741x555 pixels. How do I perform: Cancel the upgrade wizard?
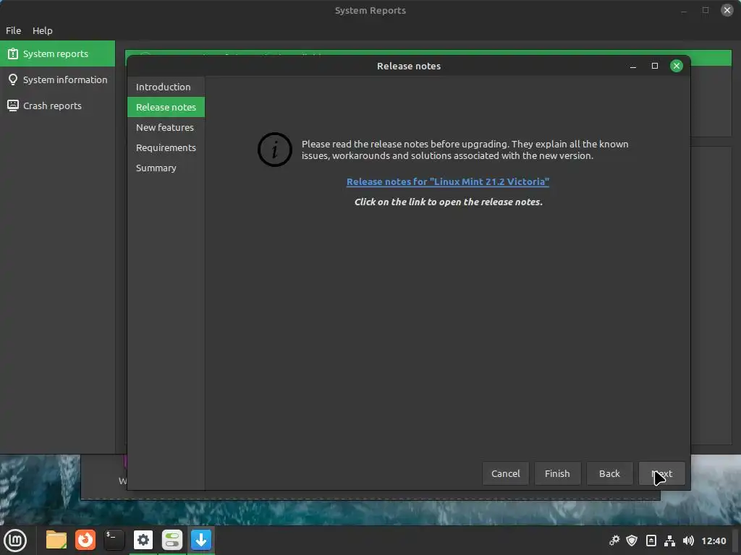[506, 473]
